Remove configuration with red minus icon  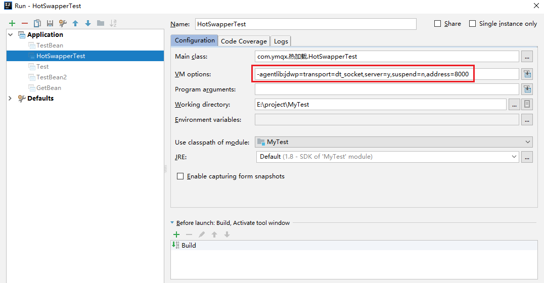(25, 23)
